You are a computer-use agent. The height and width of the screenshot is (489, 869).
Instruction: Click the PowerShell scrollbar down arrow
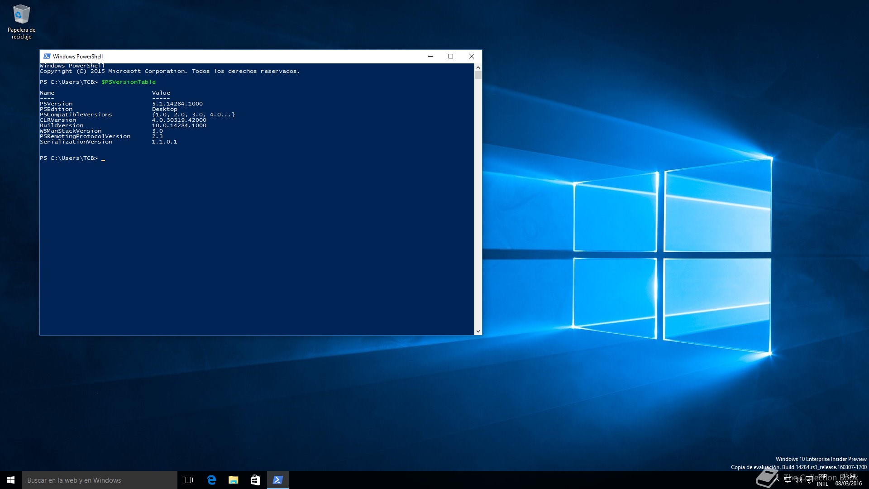(478, 331)
